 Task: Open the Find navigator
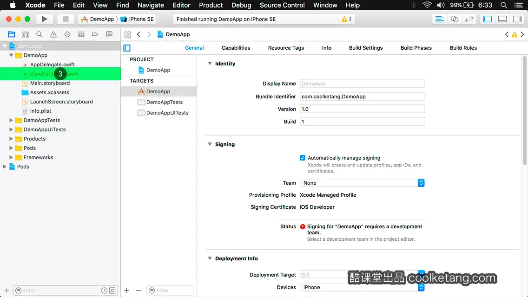tap(40, 34)
